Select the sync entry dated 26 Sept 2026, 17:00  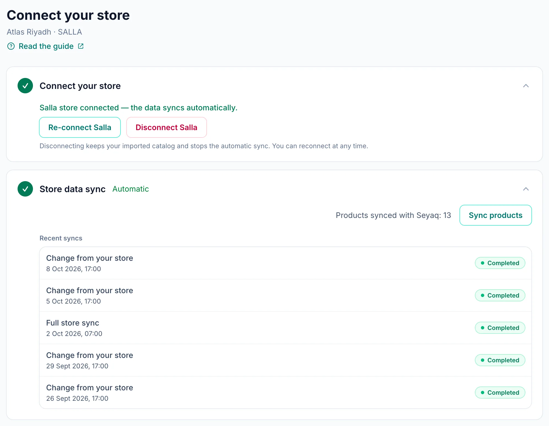(285, 393)
